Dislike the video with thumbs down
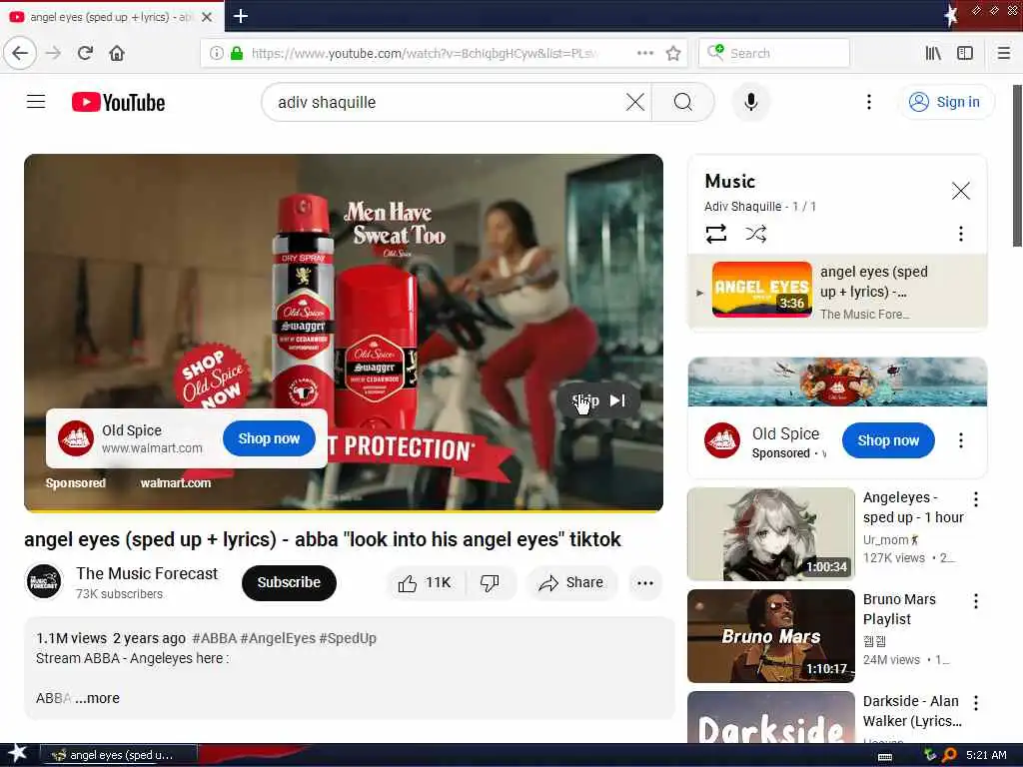 490,582
